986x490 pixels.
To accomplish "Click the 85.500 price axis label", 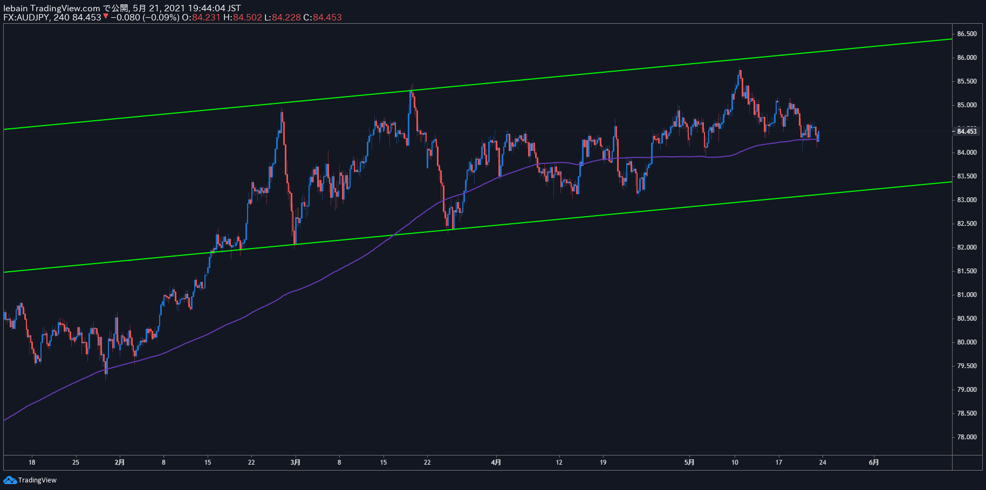I will [967, 81].
